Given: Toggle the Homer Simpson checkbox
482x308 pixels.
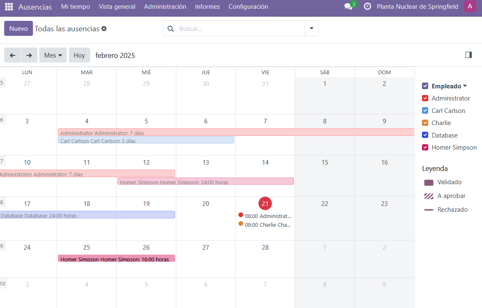Looking at the screenshot, I should [425, 148].
